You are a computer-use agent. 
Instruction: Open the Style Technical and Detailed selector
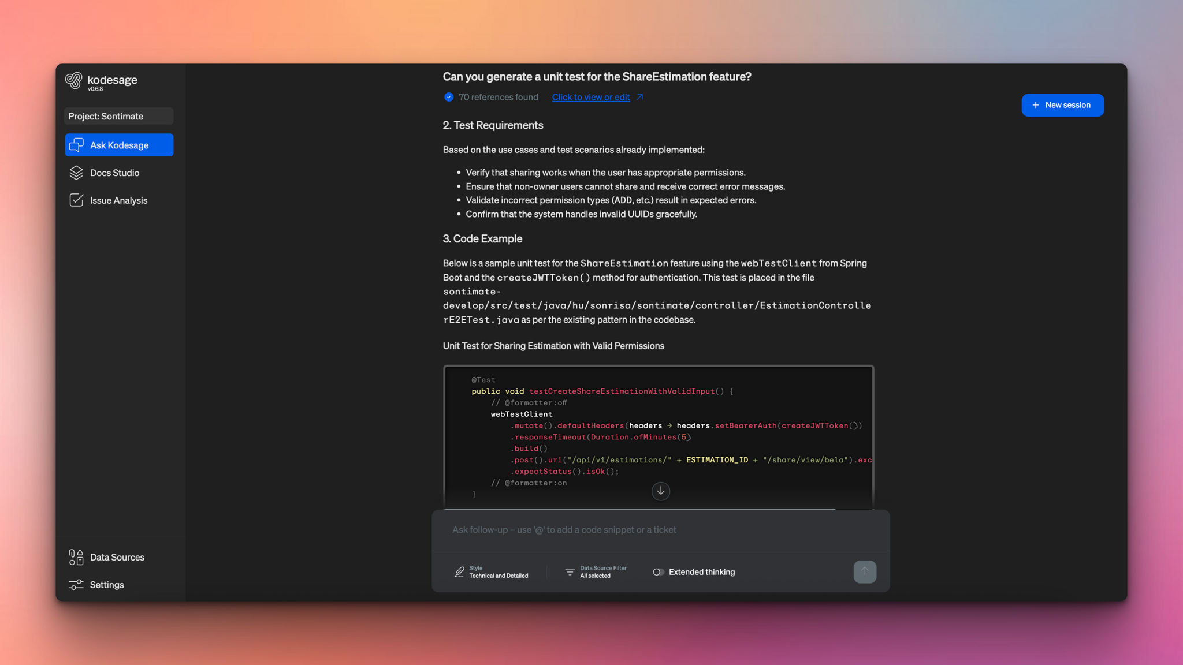[x=492, y=572]
